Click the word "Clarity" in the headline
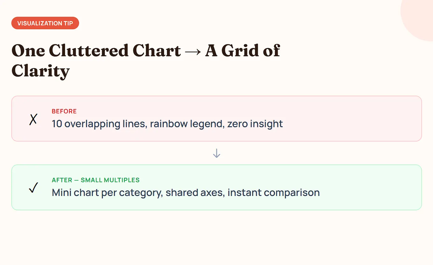 (x=40, y=71)
